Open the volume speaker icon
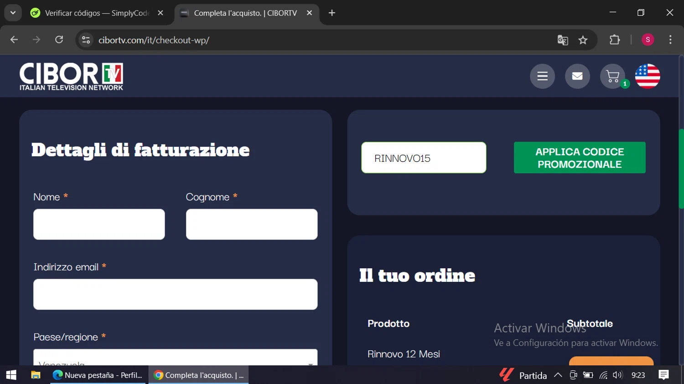Viewport: 684px width, 384px height. pos(617,375)
